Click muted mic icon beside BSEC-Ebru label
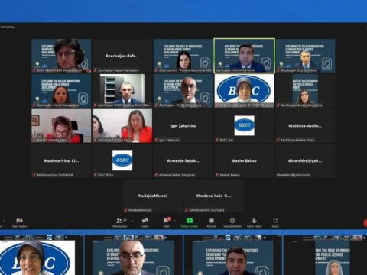This screenshot has height=275, width=367. [x=95, y=175]
